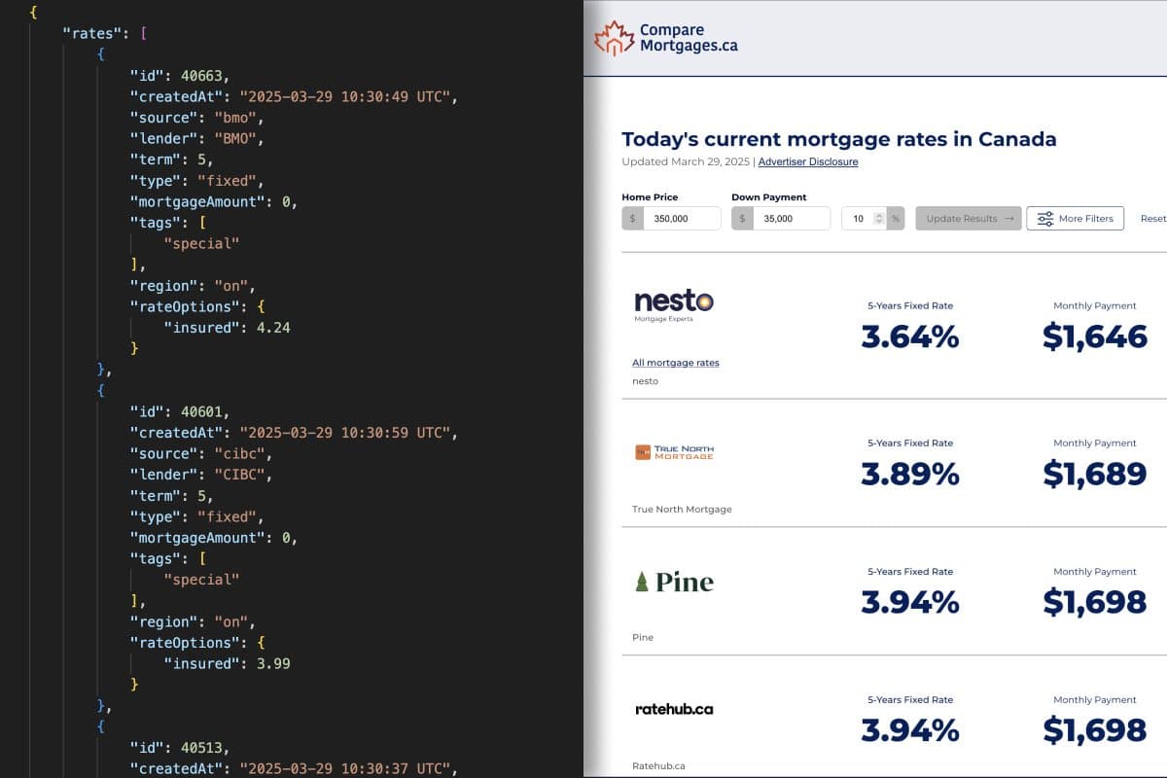This screenshot has width=1167, height=778.
Task: Open the More Filters panel
Action: (1076, 219)
